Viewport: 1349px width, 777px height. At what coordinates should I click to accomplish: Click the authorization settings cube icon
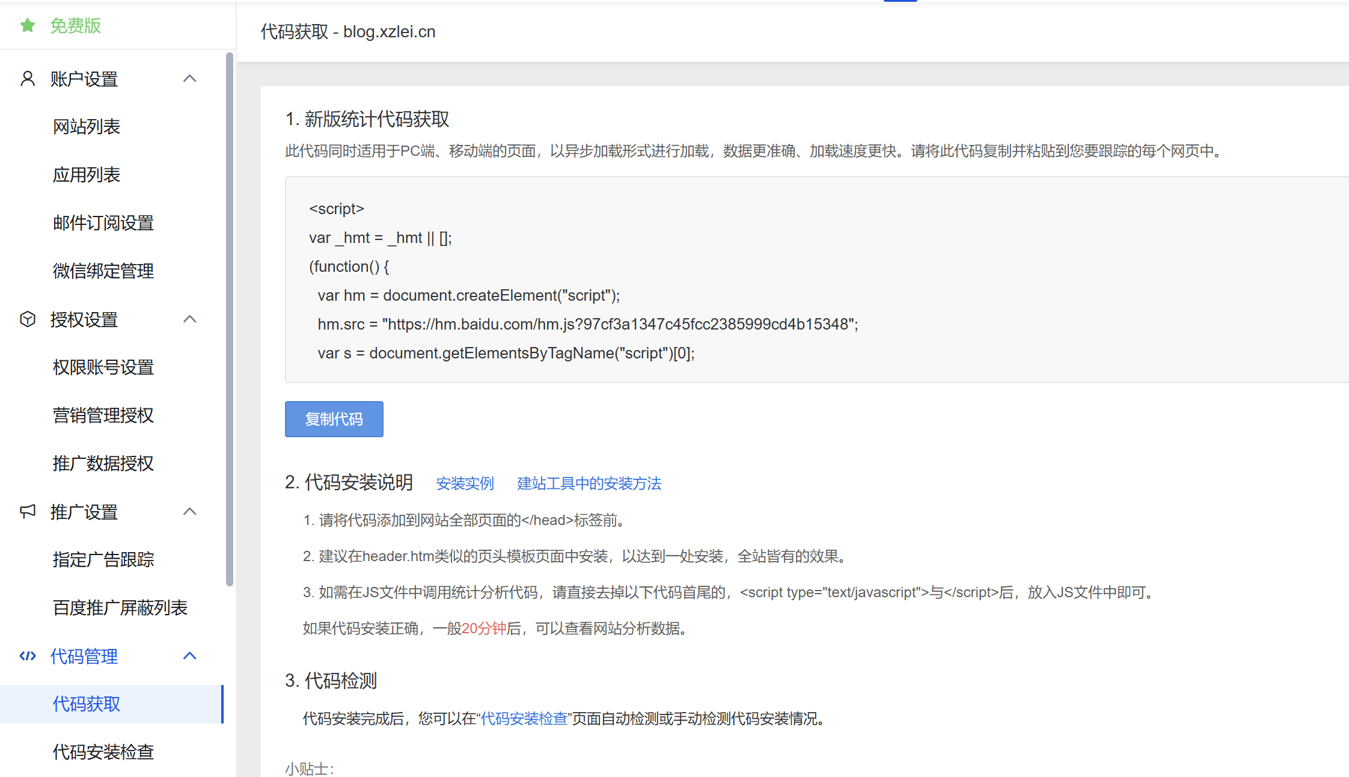(x=28, y=319)
